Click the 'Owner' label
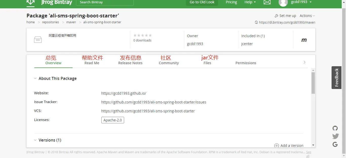 [193, 36]
